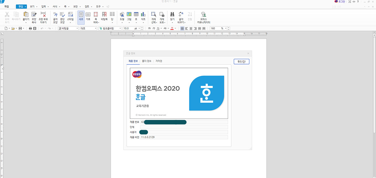Toggle left paragraph alignment

pyautogui.click(x=186, y=28)
